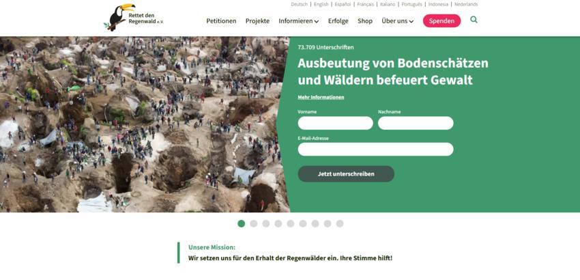580x280 pixels.
Task: Open the Projekte menu item
Action: (257, 21)
